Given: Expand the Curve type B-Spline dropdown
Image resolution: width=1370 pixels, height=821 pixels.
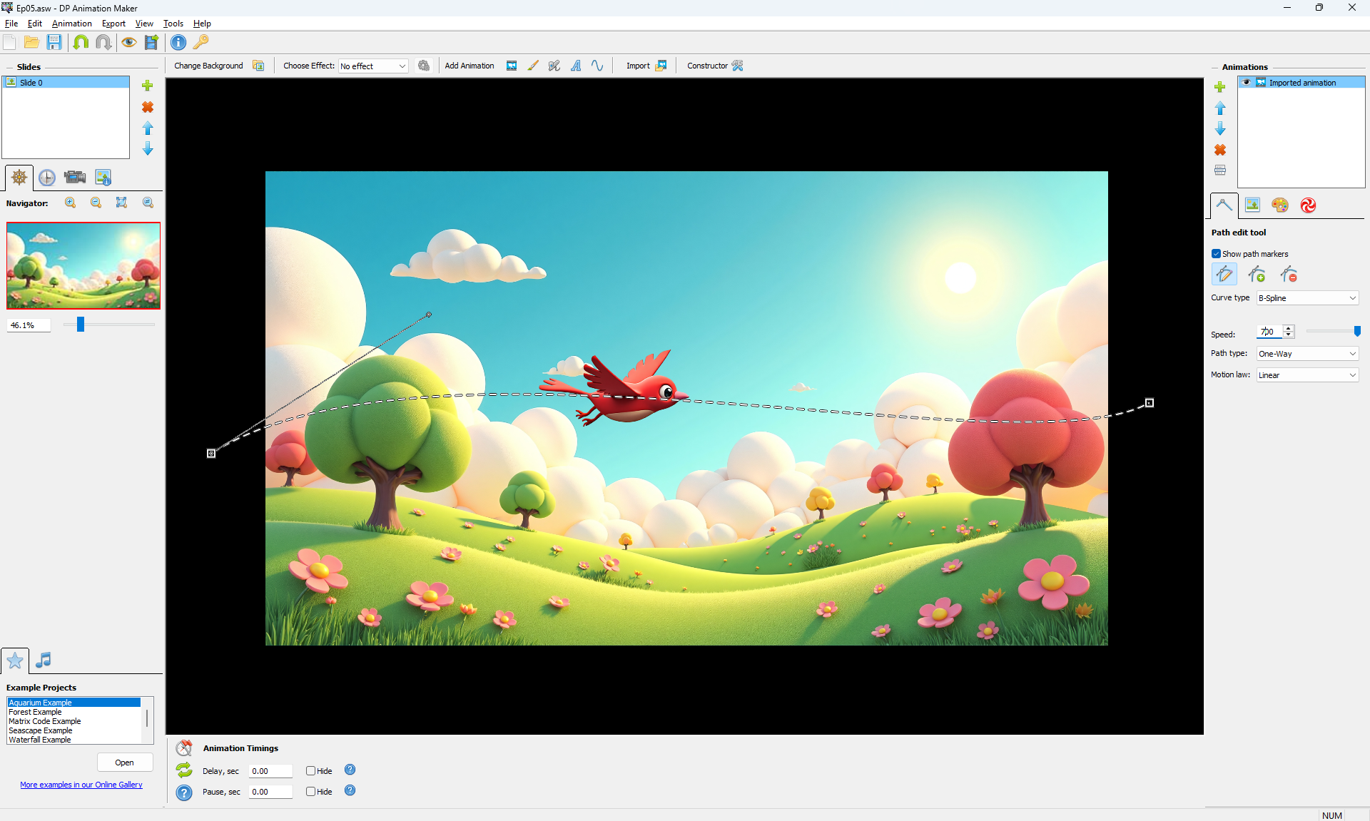Looking at the screenshot, I should [1307, 298].
